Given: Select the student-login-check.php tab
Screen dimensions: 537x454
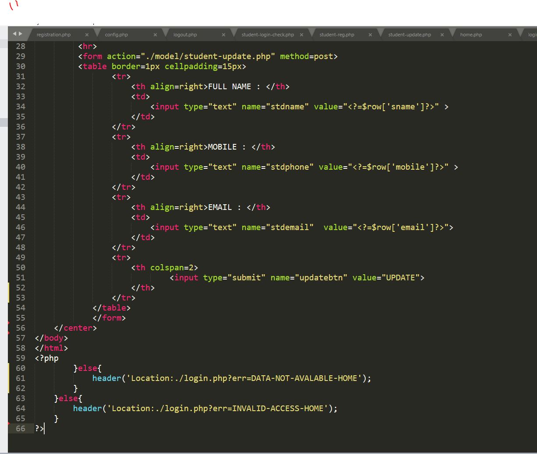Looking at the screenshot, I should 268,35.
